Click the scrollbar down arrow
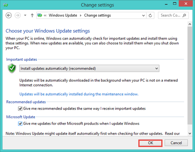 [190, 133]
